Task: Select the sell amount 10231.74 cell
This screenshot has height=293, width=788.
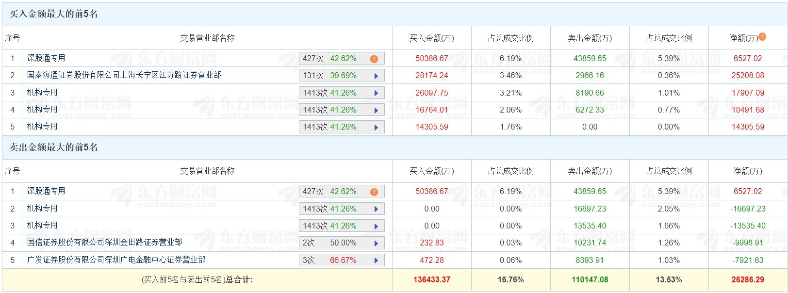Action: click(x=590, y=243)
